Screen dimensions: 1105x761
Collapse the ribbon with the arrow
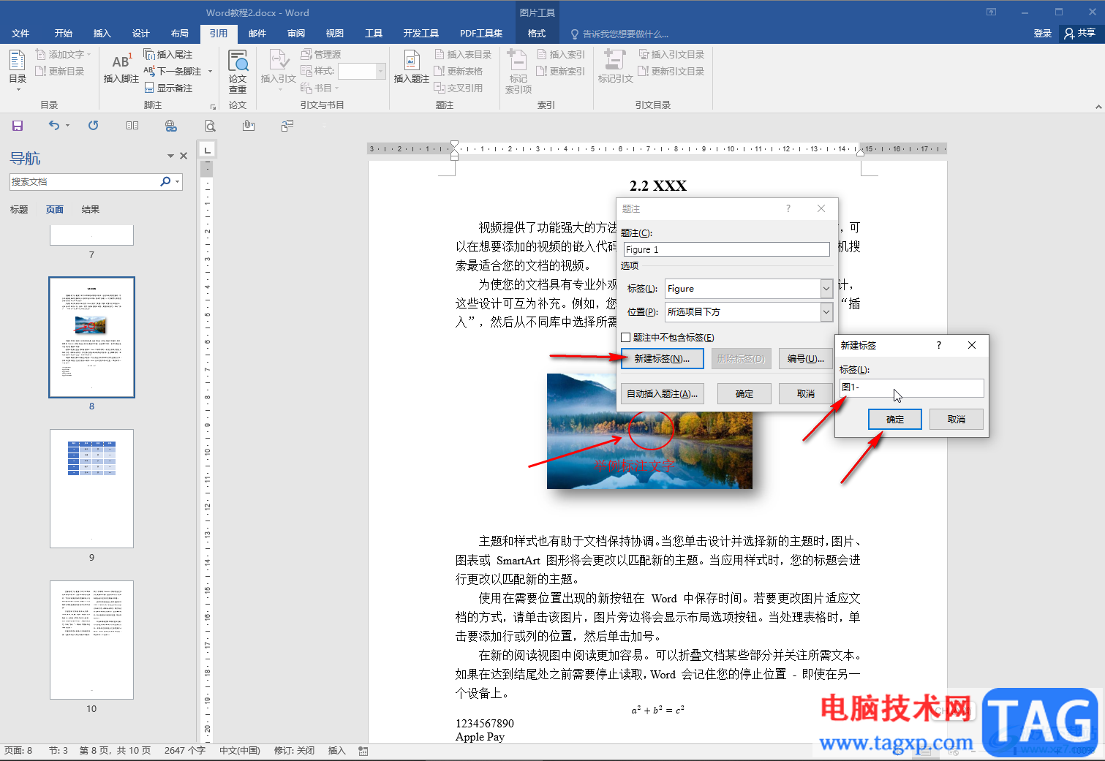coord(1098,107)
